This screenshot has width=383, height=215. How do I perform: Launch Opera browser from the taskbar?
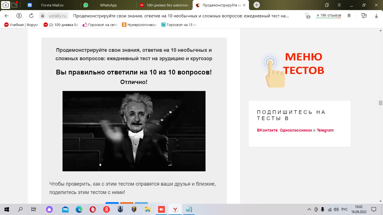tap(92, 209)
